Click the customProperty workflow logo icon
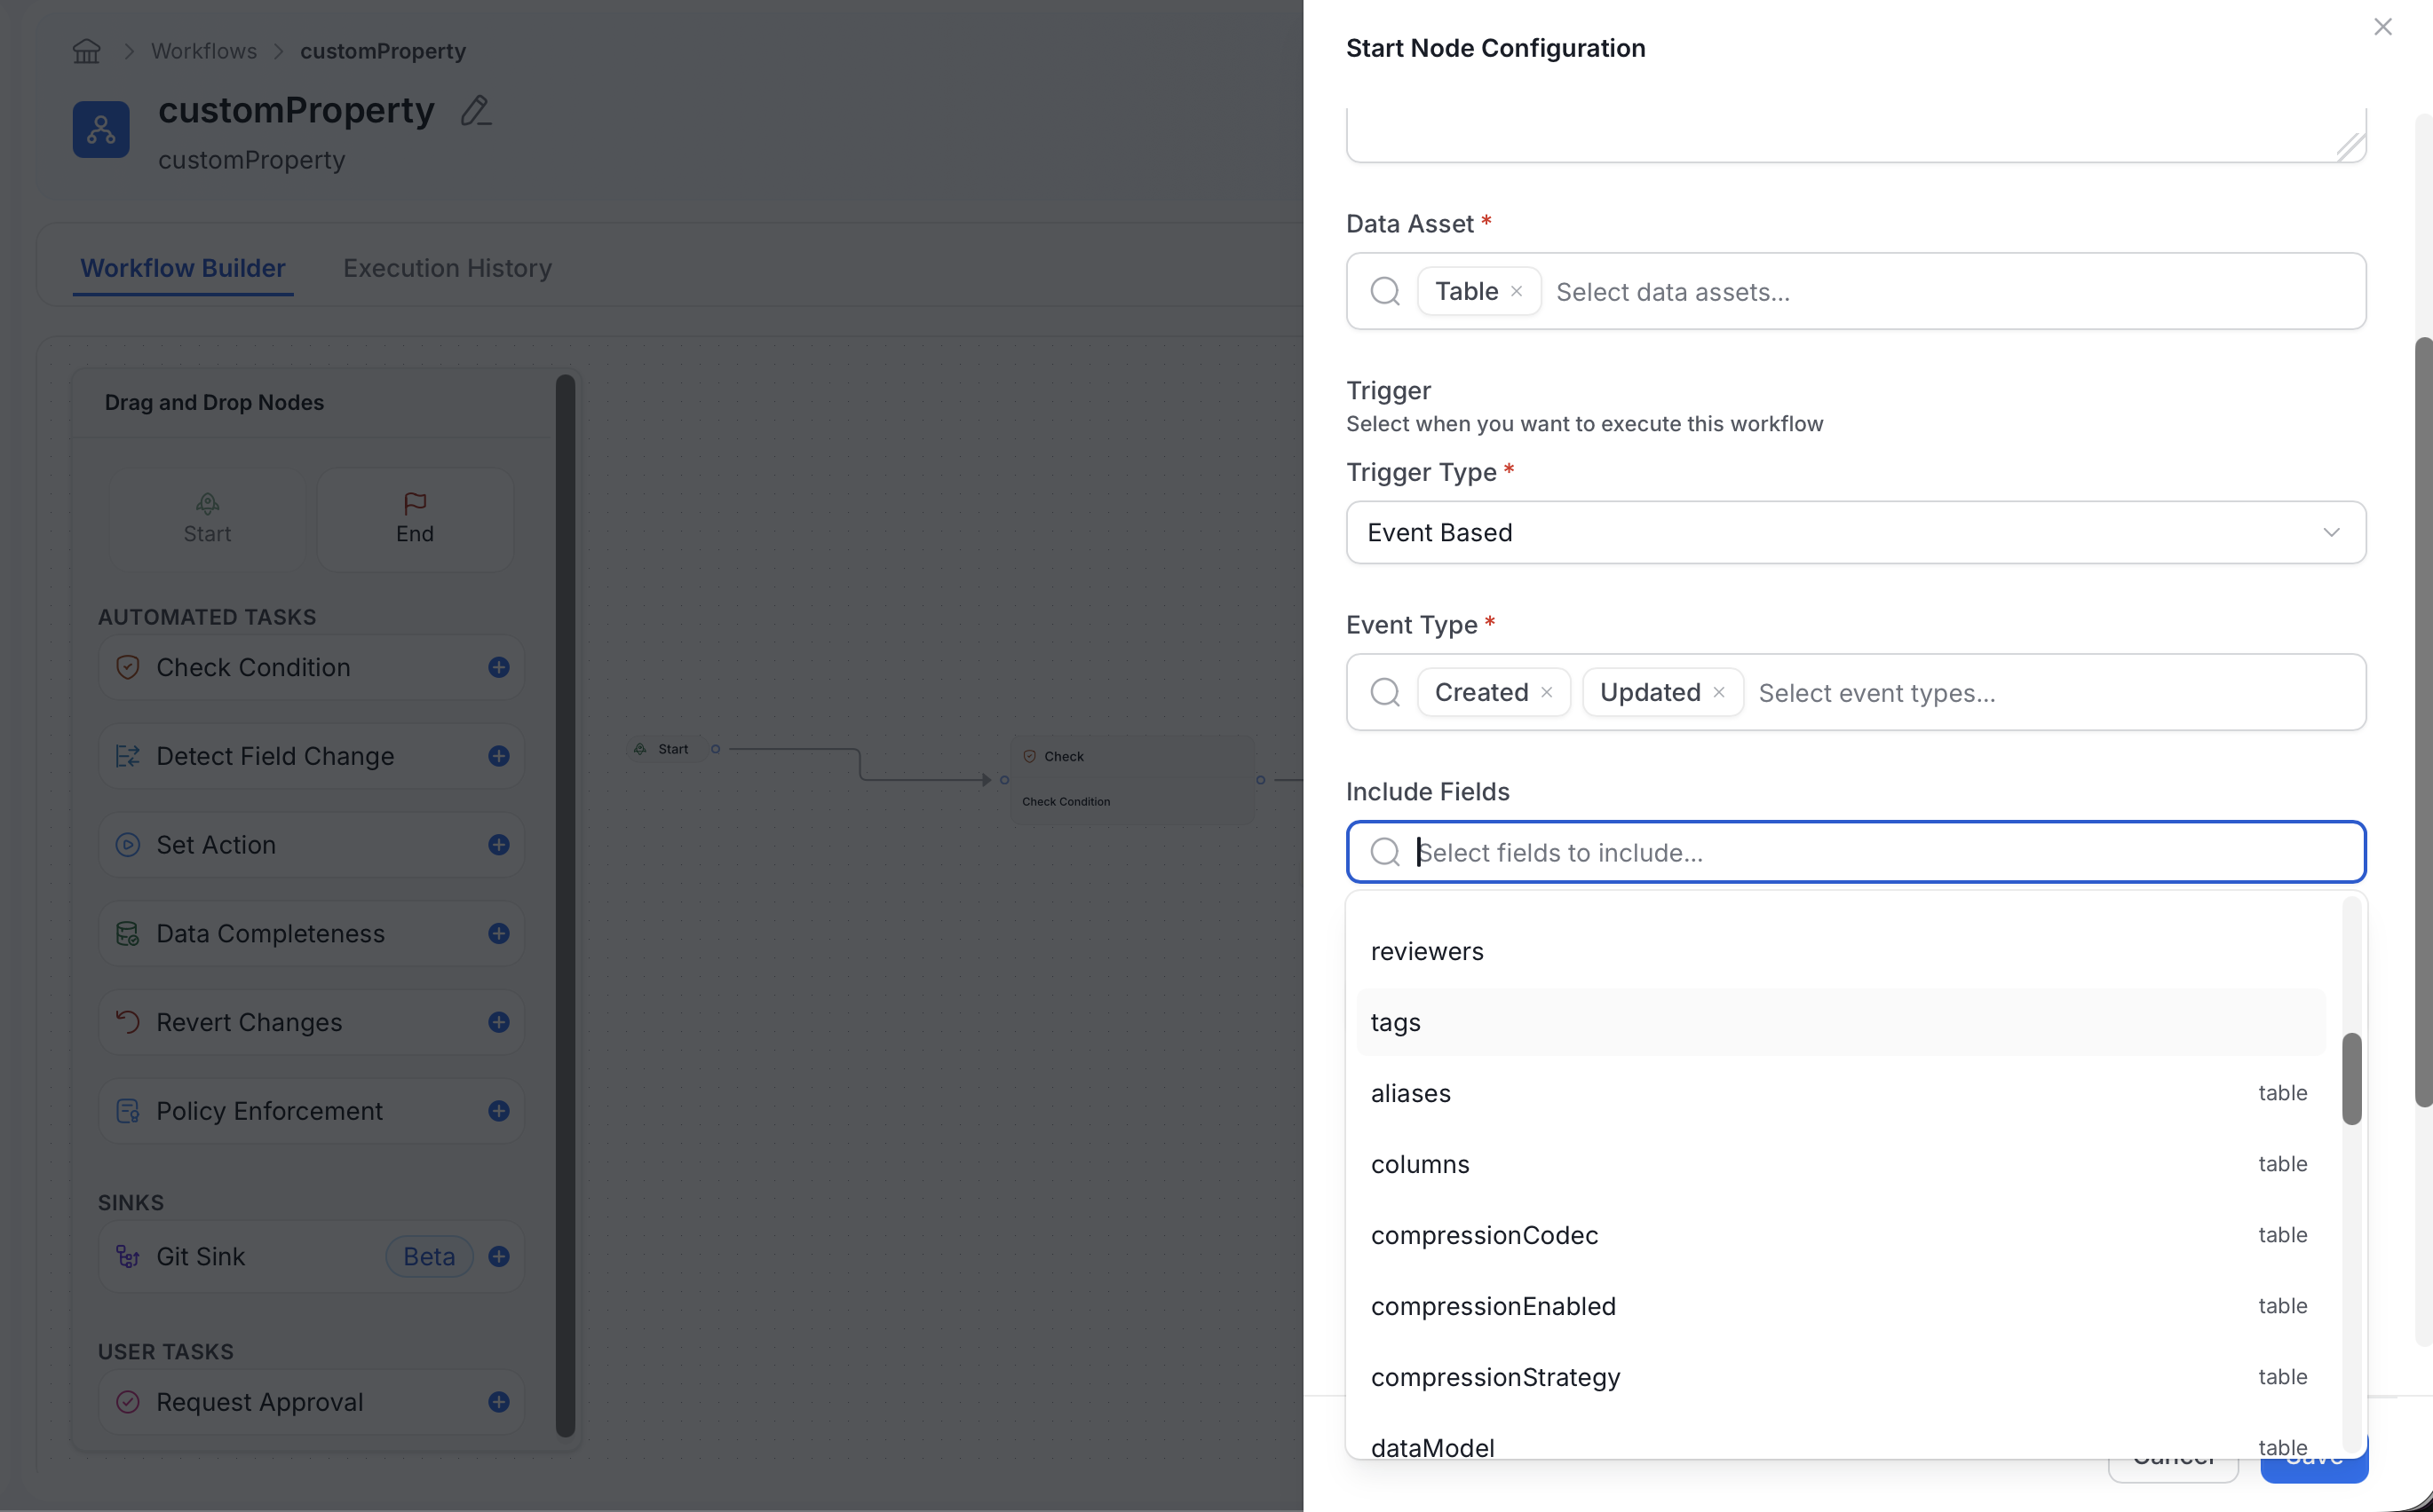Viewport: 2433px width, 1512px height. click(101, 129)
